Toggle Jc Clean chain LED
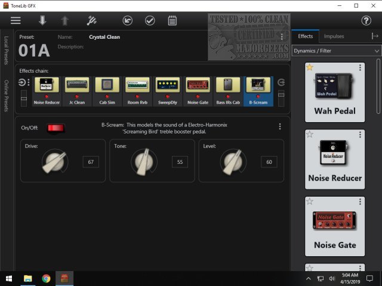Viewport: 382px width, 286px height. 77,97
